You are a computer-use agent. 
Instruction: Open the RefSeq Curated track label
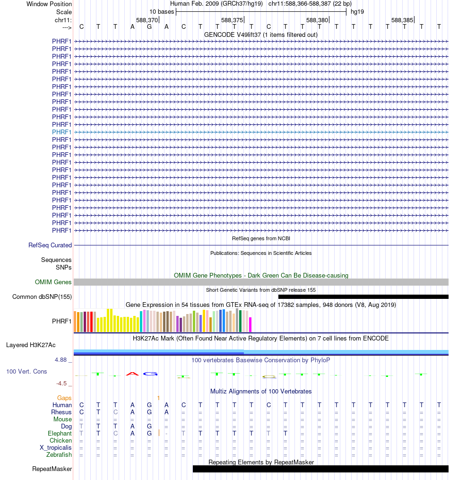click(x=50, y=245)
